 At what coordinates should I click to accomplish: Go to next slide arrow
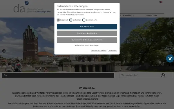170,51
